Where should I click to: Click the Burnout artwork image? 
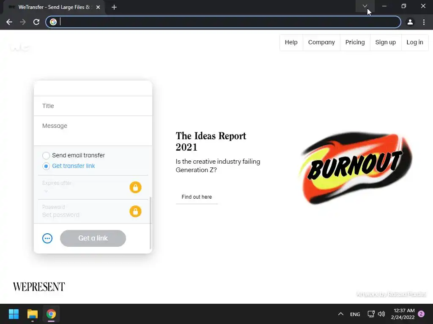click(x=355, y=167)
